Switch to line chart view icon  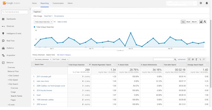[x=201, y=22]
